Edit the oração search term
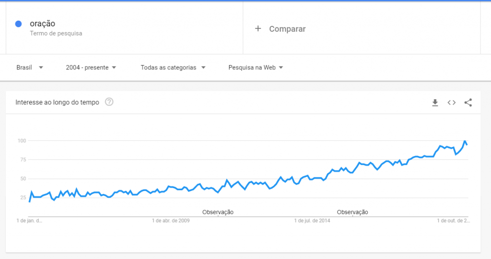 42,23
